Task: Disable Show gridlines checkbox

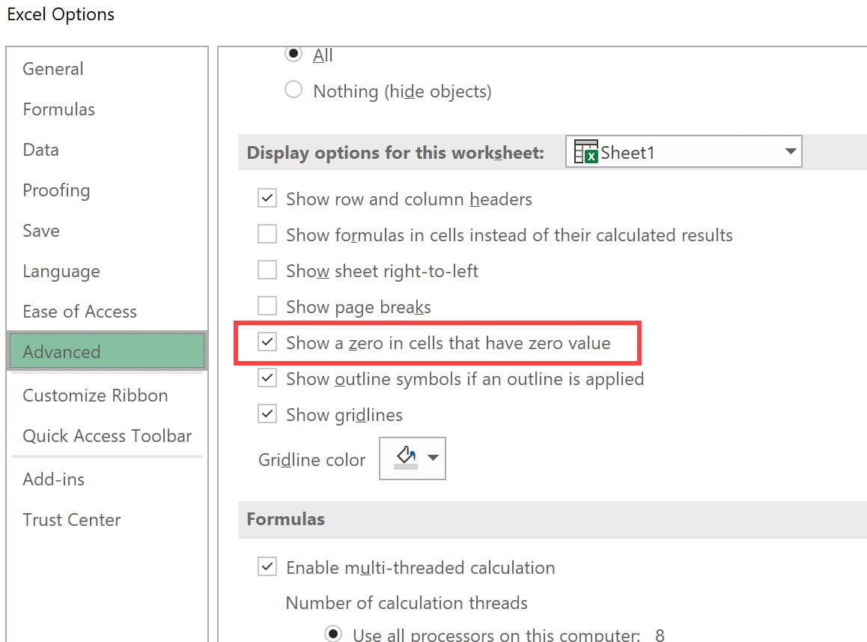Action: point(267,414)
